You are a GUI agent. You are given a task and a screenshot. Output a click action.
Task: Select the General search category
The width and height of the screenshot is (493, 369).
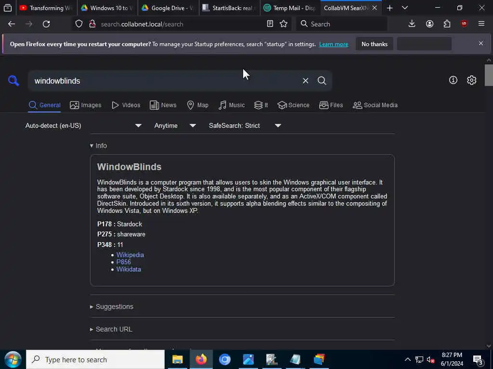click(44, 105)
